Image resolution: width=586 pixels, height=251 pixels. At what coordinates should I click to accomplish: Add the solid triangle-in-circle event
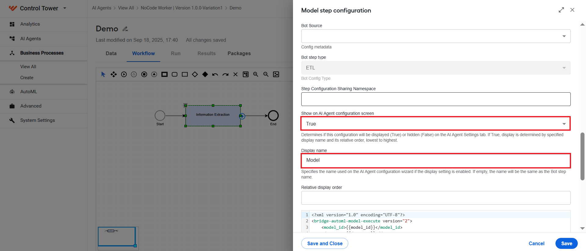[x=154, y=74]
